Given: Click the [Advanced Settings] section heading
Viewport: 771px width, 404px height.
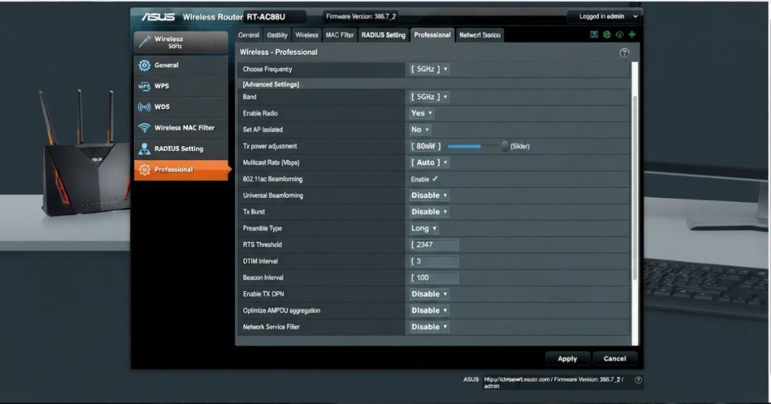Looking at the screenshot, I should [271, 85].
